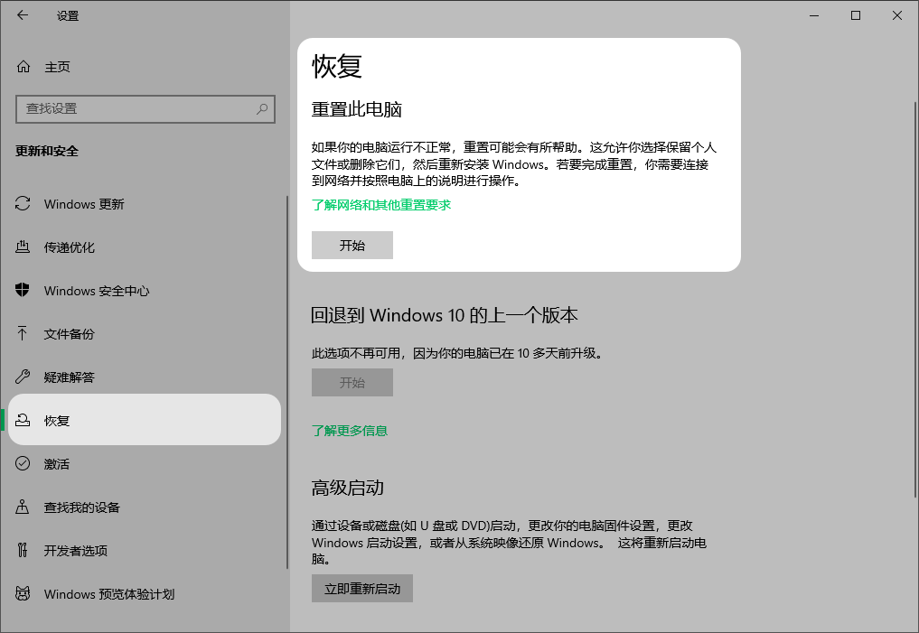Click the 疑难解答 wrench icon
The image size is (919, 633).
(x=23, y=377)
